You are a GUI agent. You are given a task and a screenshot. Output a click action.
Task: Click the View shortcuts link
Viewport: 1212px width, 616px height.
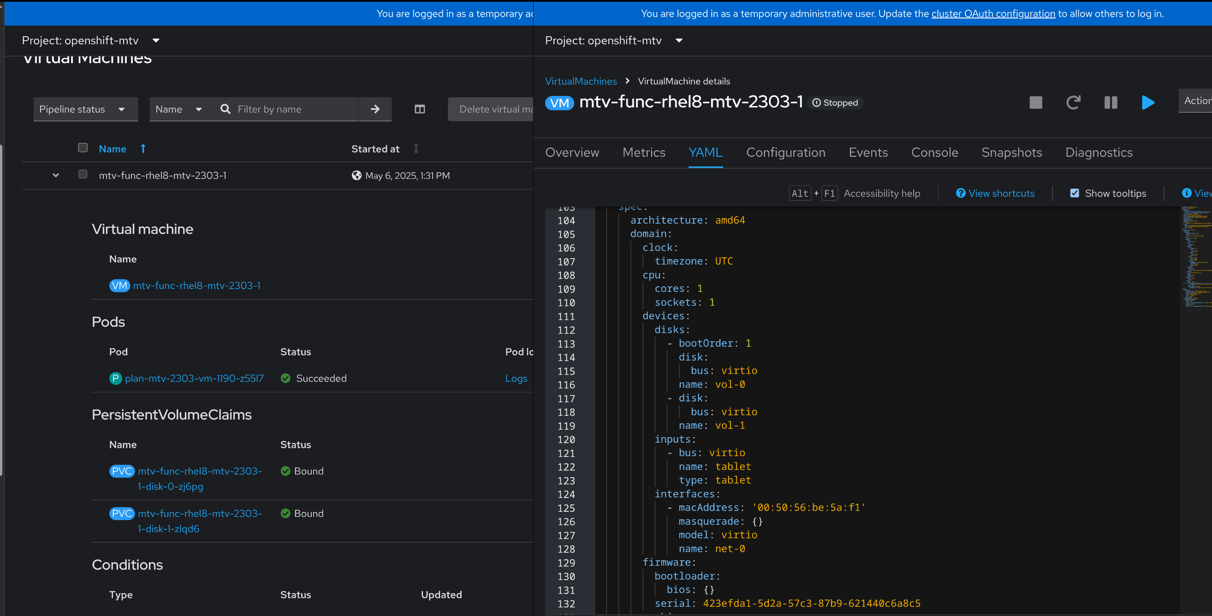(1001, 193)
